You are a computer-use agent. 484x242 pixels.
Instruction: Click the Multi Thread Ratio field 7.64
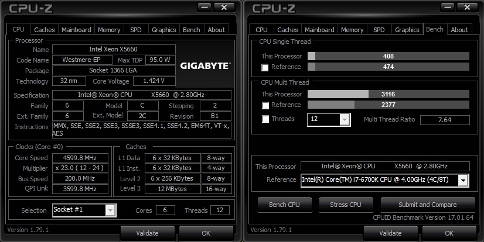[445, 120]
